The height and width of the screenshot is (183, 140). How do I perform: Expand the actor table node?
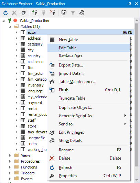coord(17,32)
